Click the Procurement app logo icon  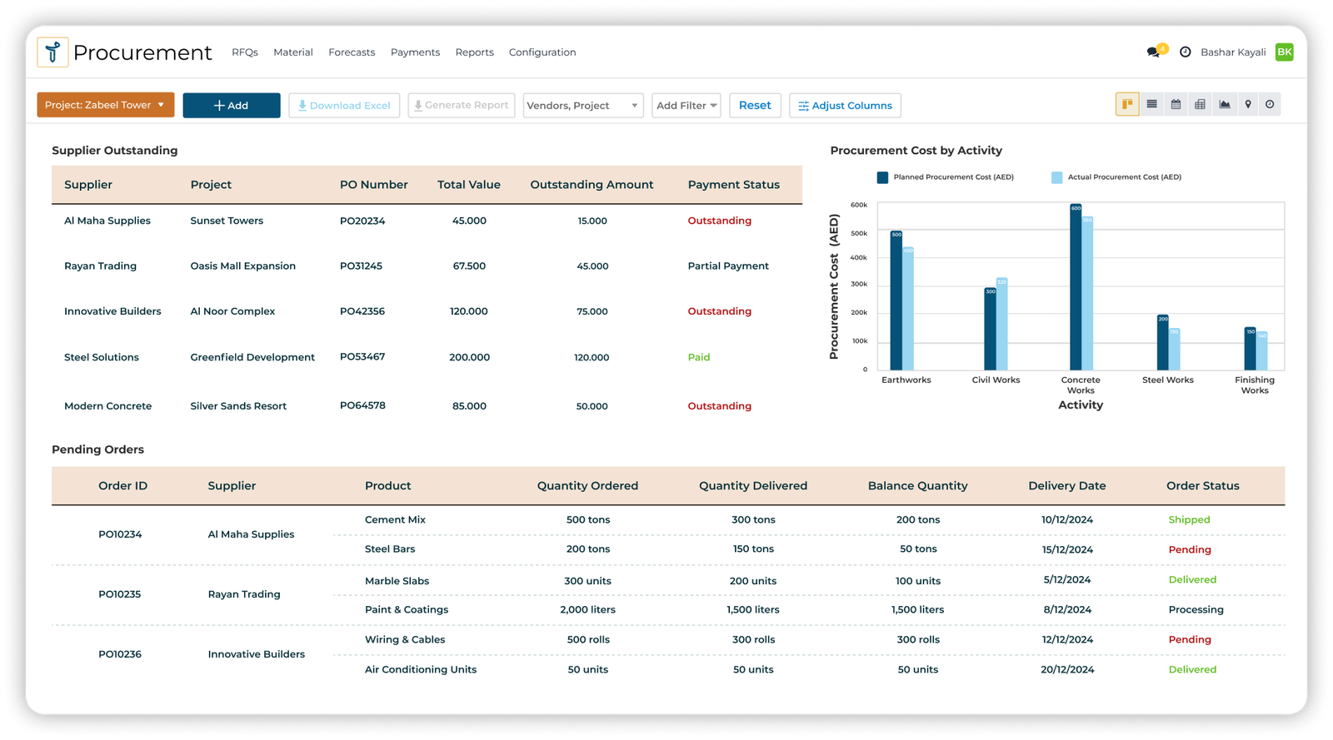coord(52,52)
